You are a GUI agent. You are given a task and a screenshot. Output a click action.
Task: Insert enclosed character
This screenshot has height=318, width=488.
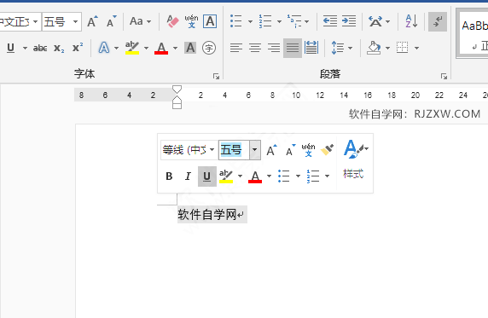[209, 48]
